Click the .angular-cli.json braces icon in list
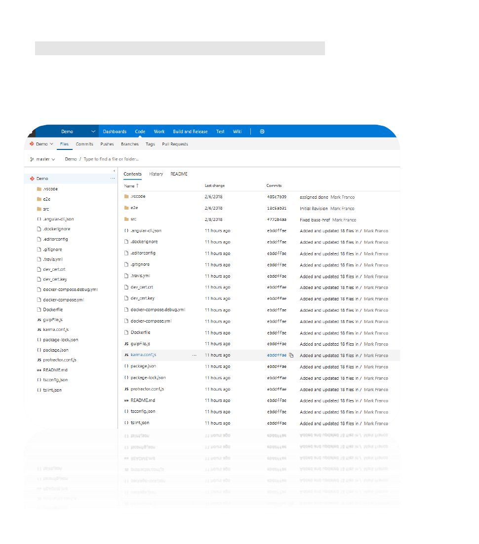 pos(126,231)
